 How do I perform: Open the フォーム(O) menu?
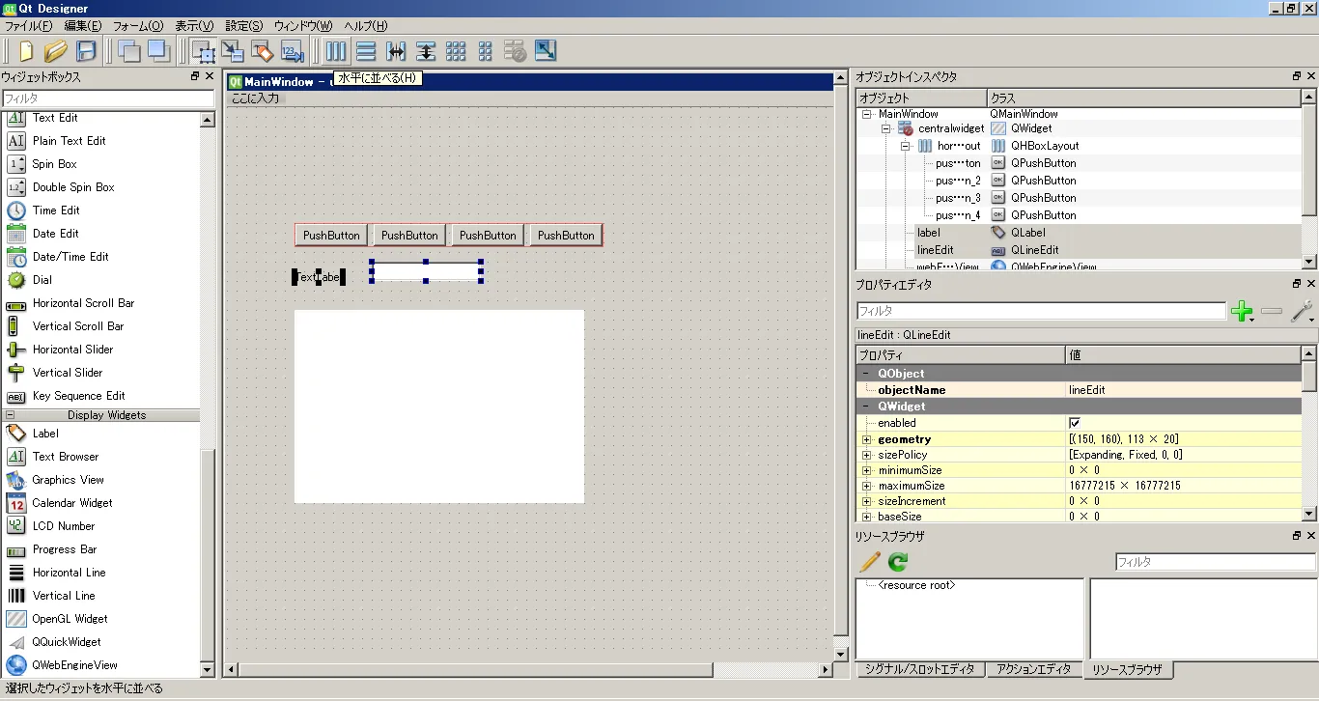click(x=138, y=26)
